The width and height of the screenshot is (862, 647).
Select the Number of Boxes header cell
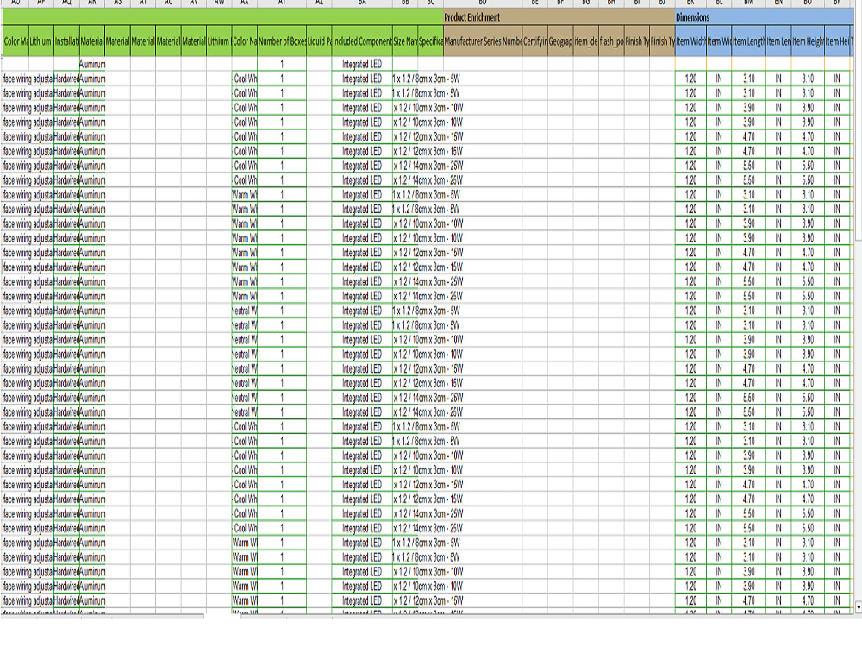(x=282, y=41)
